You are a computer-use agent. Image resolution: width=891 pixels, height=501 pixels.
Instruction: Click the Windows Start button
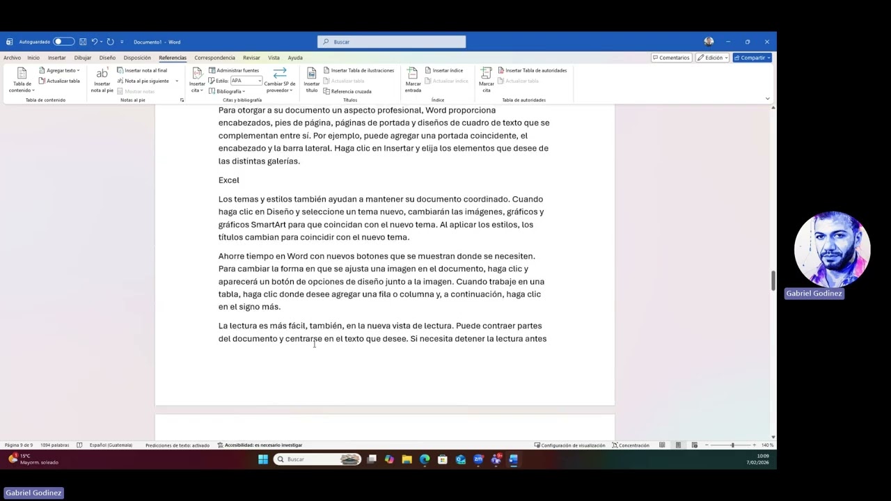coord(263,459)
